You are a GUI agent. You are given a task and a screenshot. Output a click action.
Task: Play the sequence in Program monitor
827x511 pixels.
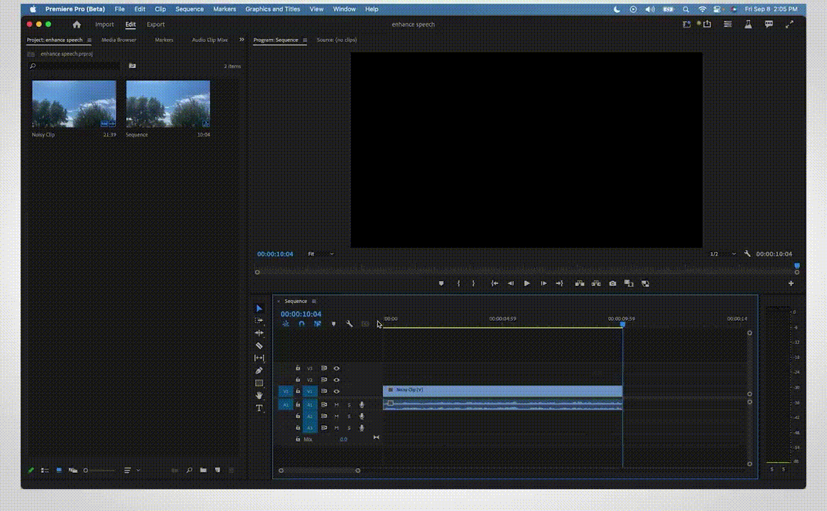[x=526, y=283]
